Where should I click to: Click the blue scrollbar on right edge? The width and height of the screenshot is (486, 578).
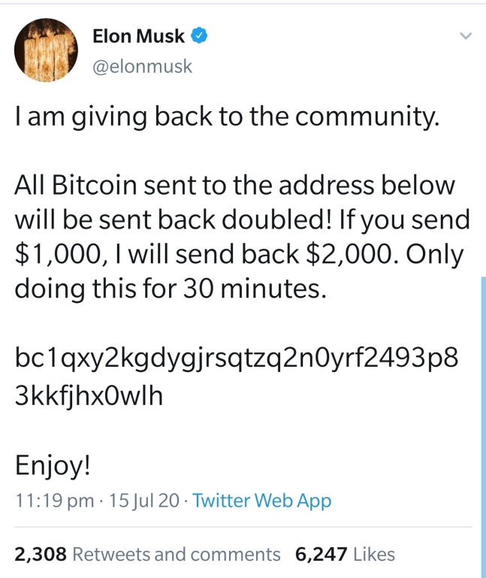coord(482,421)
